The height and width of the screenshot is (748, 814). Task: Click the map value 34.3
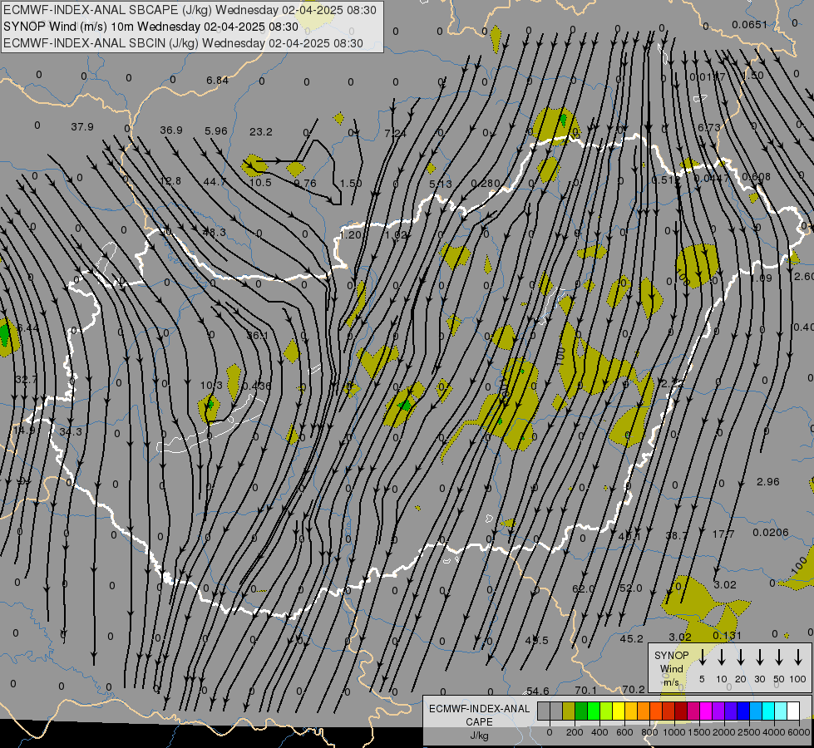tap(70, 431)
